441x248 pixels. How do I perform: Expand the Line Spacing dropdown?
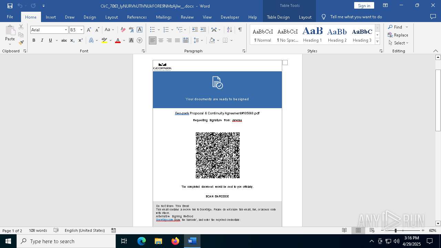point(202,40)
